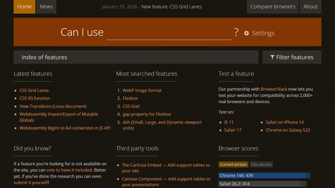335x188 pixels.
Task: Test on Safari on iPhone 14
Action: pos(285,122)
